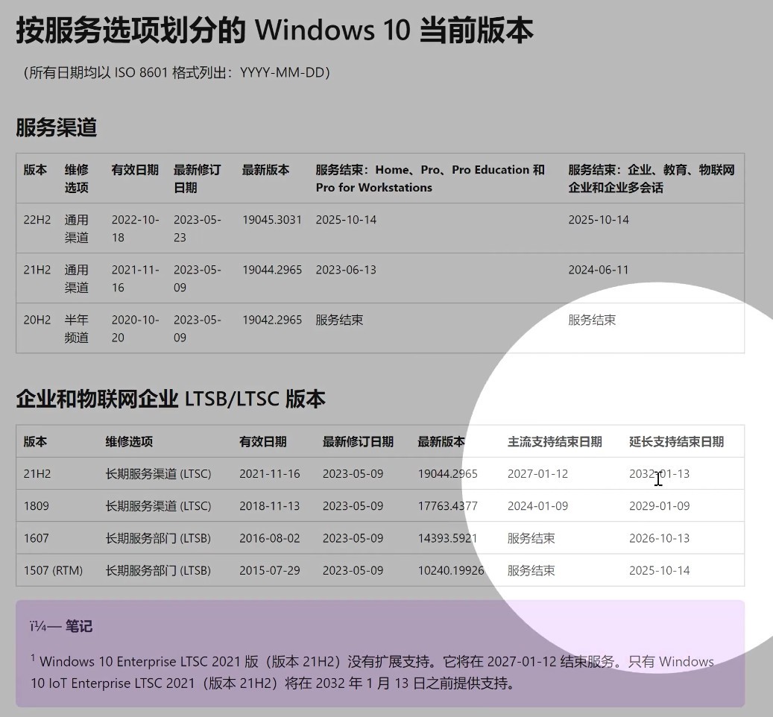The height and width of the screenshot is (717, 773).
Task: Click "长期服务部门 (LTSB)" in the 1507 (RTM) row
Action: pos(158,571)
